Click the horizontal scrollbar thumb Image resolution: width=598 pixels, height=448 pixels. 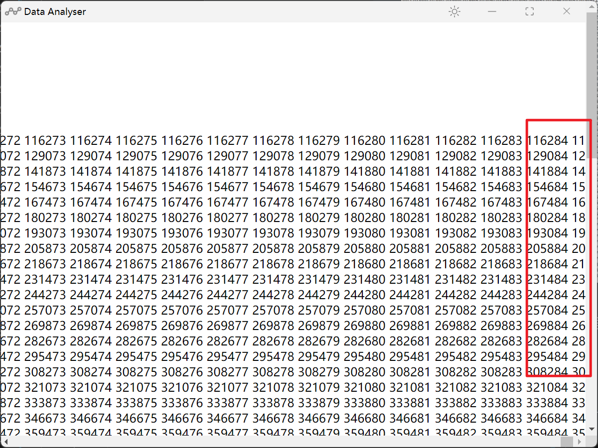click(x=567, y=442)
